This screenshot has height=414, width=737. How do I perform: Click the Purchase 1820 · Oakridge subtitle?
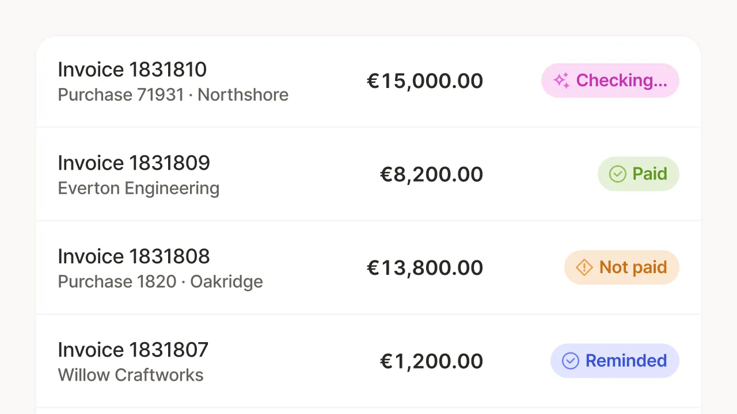point(161,282)
